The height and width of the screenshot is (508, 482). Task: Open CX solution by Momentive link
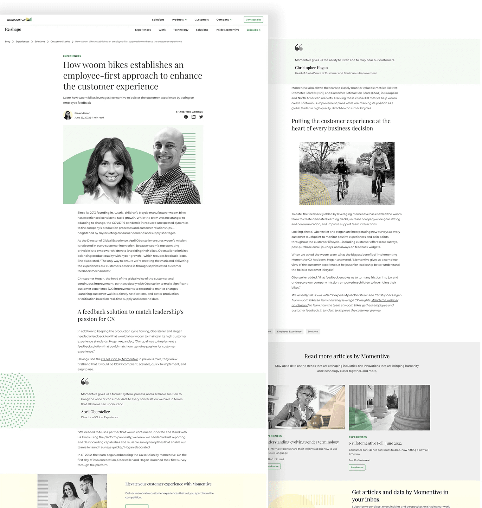[x=119, y=359]
